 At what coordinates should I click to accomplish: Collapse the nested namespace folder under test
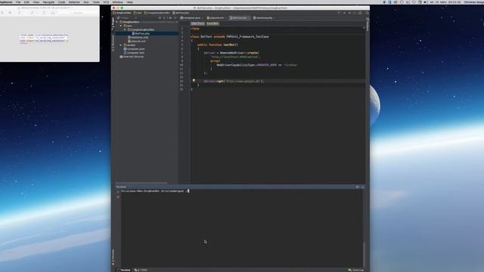coord(125,29)
